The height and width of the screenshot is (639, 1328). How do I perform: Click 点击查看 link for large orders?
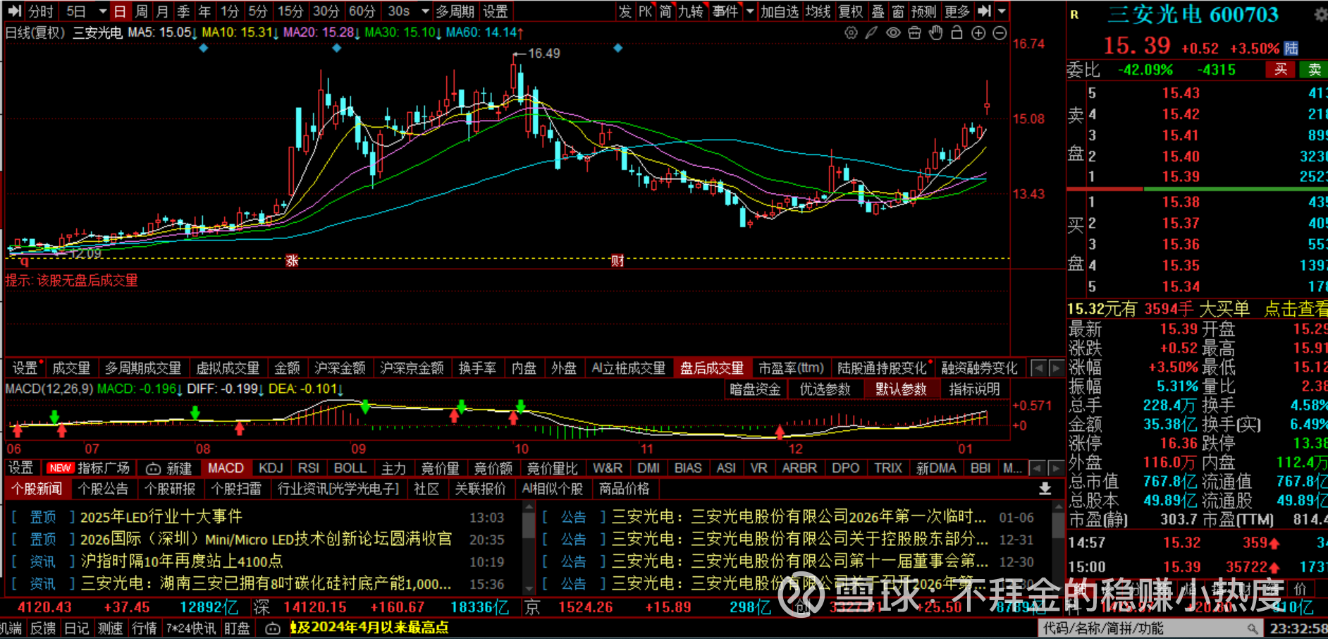pos(1296,309)
